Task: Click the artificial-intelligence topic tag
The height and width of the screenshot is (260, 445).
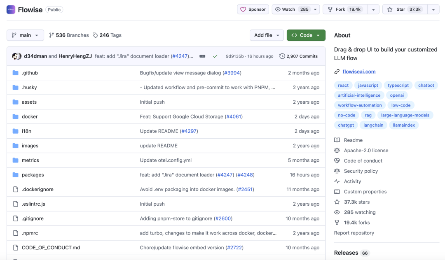Action: coord(359,95)
